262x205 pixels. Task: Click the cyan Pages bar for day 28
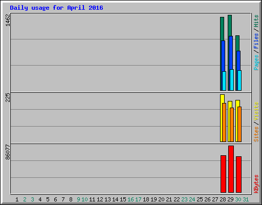[x=224, y=81]
